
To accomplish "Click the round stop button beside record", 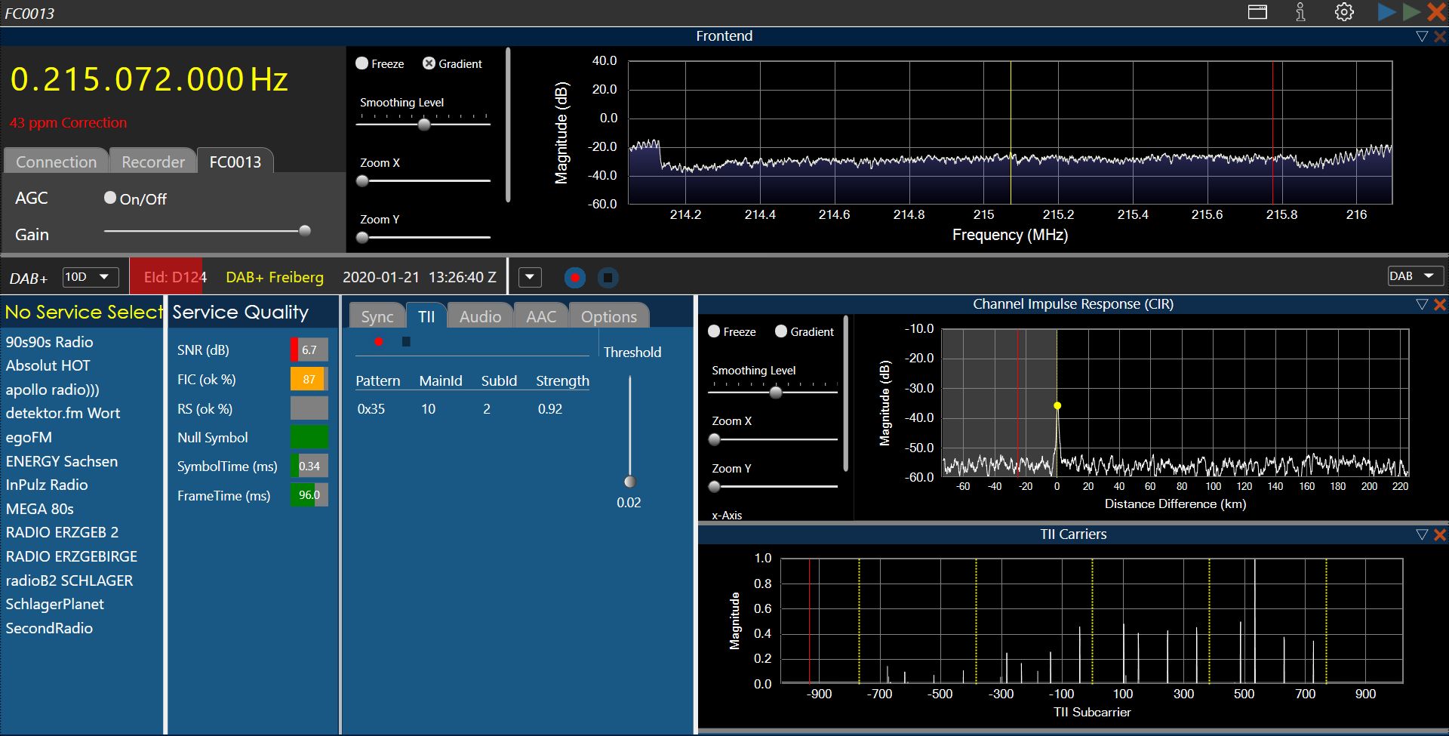I will [x=608, y=278].
